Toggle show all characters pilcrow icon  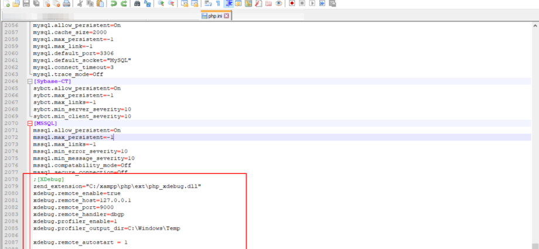click(x=218, y=4)
